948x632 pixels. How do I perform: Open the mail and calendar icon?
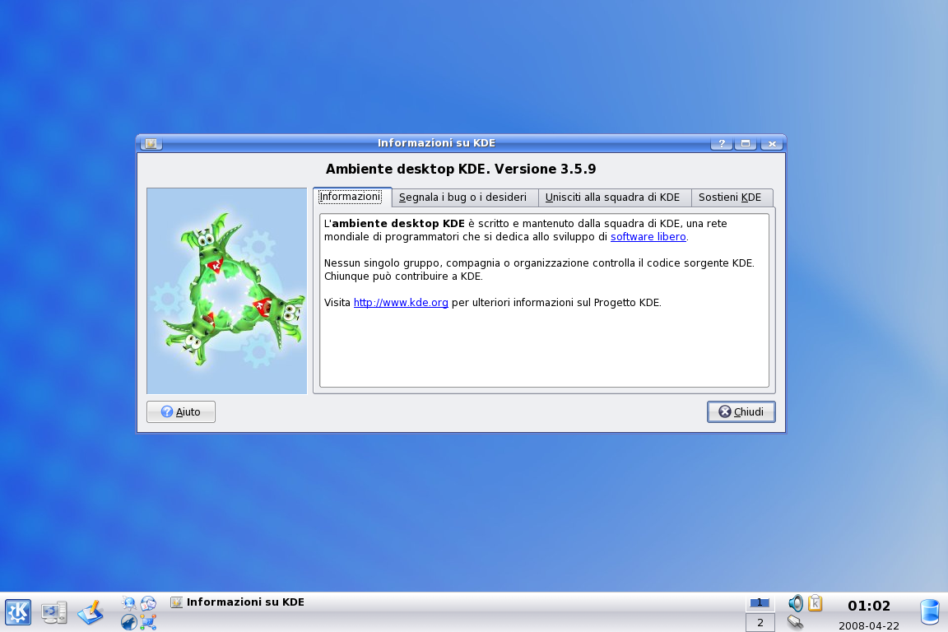pyautogui.click(x=148, y=603)
